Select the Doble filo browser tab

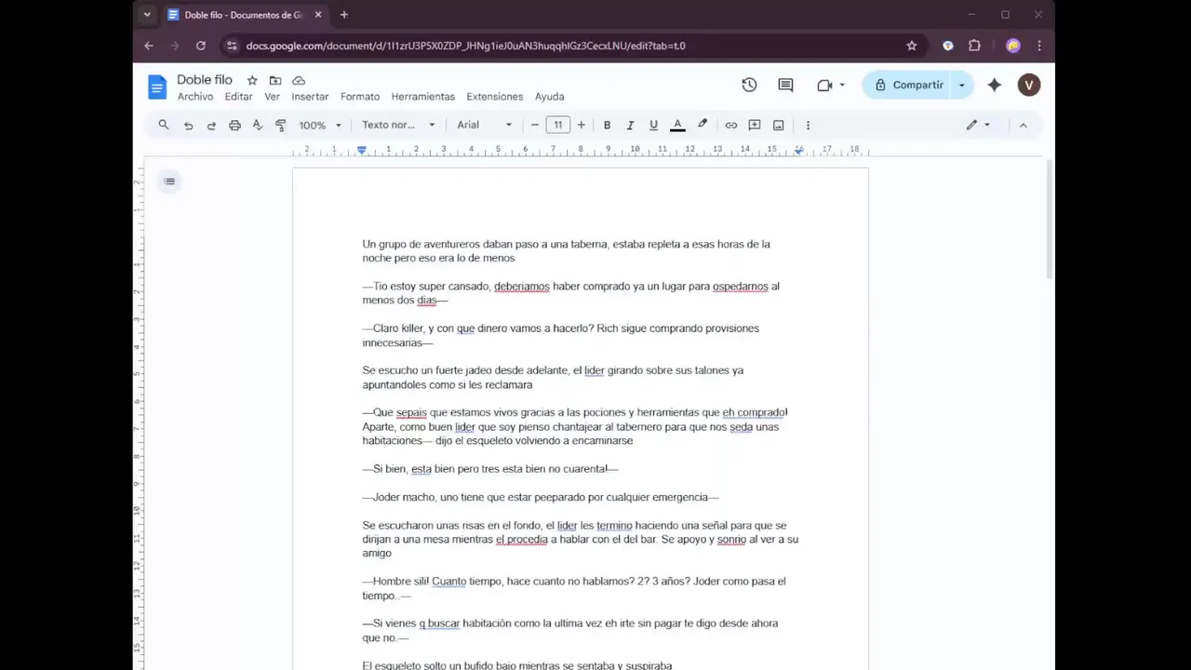[x=245, y=15]
